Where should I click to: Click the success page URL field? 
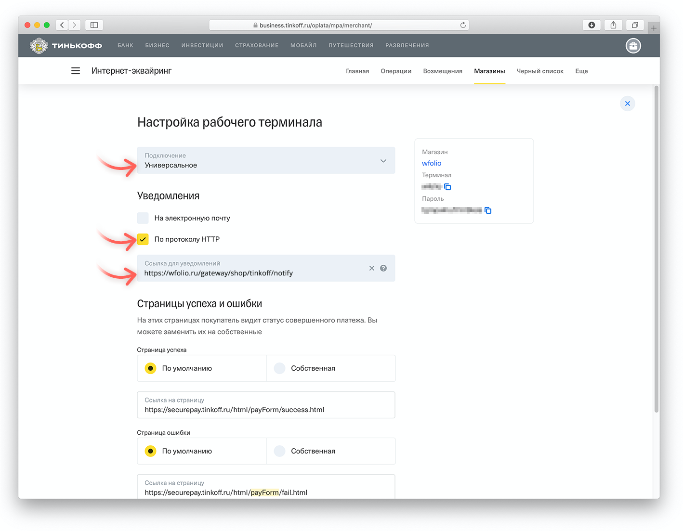tap(266, 405)
